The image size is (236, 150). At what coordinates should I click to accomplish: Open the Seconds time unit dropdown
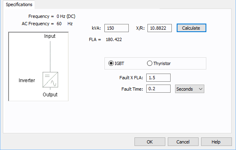190,89
